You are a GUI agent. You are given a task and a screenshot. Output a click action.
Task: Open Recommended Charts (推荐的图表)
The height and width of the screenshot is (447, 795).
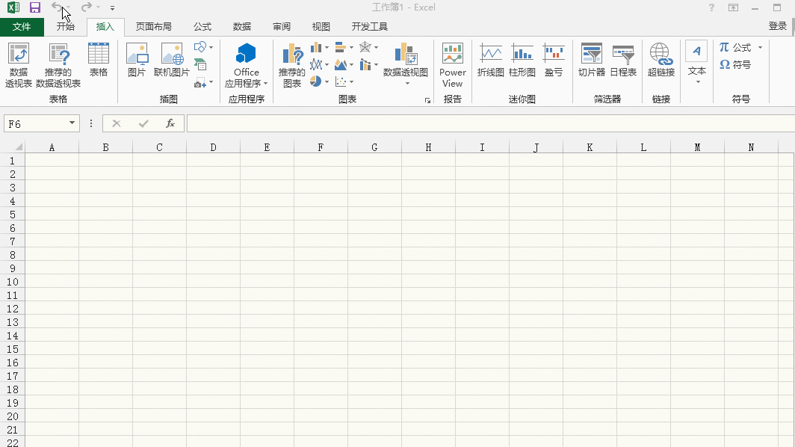292,66
